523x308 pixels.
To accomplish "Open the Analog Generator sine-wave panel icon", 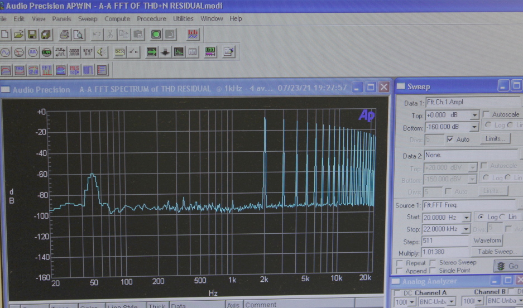I will 6,52.
